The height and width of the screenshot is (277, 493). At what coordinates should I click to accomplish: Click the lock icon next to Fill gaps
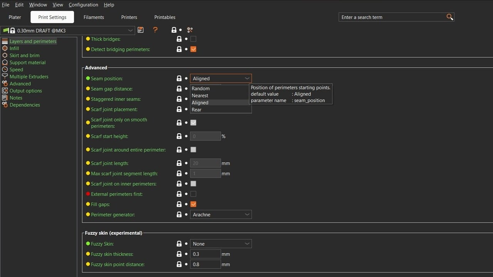click(x=179, y=204)
